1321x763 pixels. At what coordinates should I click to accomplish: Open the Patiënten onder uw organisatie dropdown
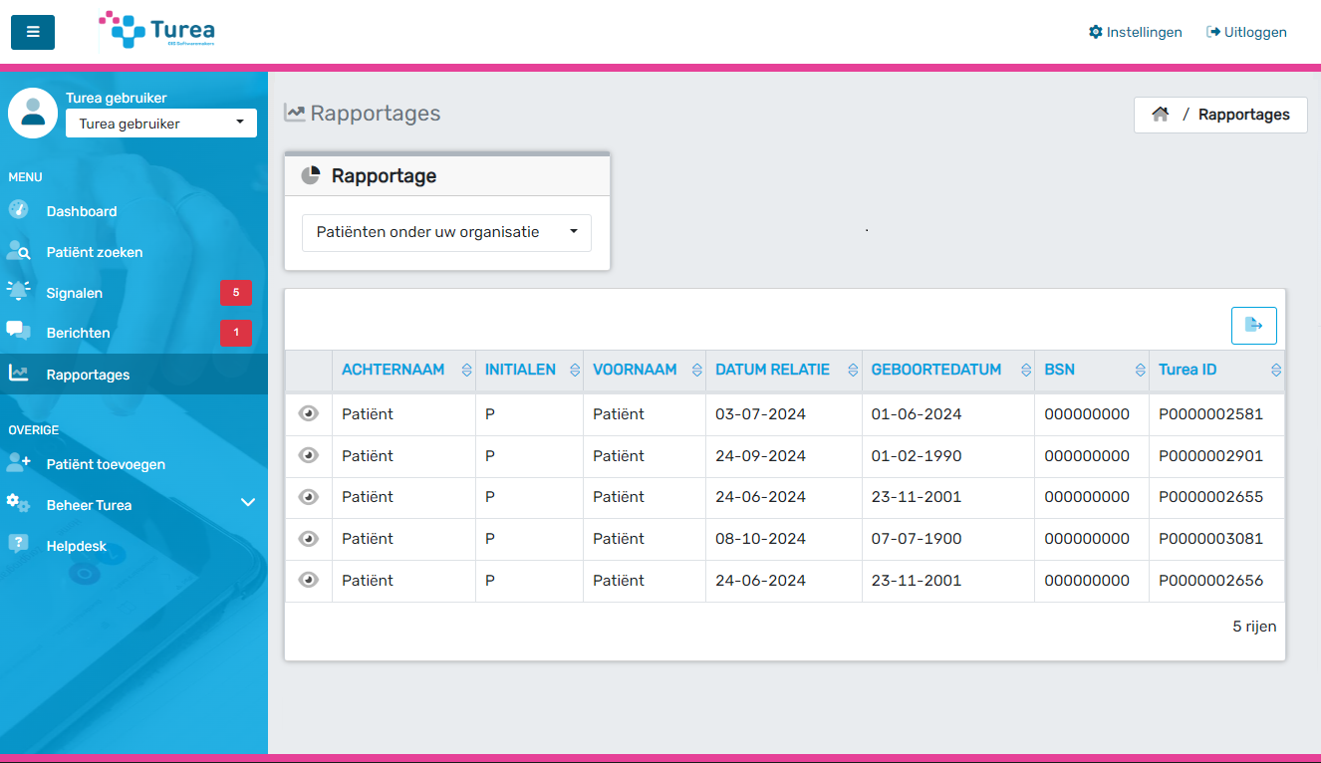point(446,232)
